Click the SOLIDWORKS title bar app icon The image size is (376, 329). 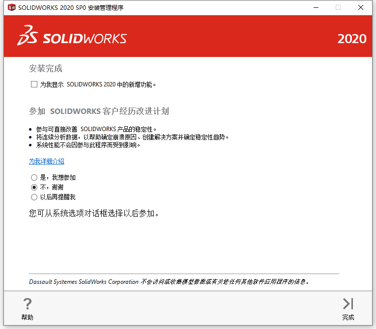(x=11, y=7)
